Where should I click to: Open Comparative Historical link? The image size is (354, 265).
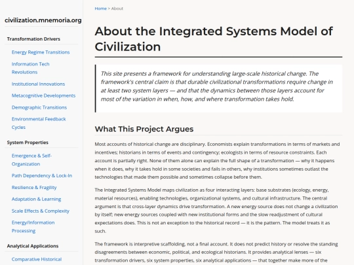tap(37, 259)
